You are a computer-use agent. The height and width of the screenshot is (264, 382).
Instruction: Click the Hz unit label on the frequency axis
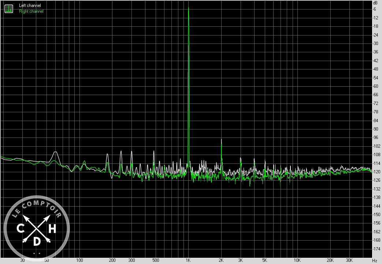374,260
